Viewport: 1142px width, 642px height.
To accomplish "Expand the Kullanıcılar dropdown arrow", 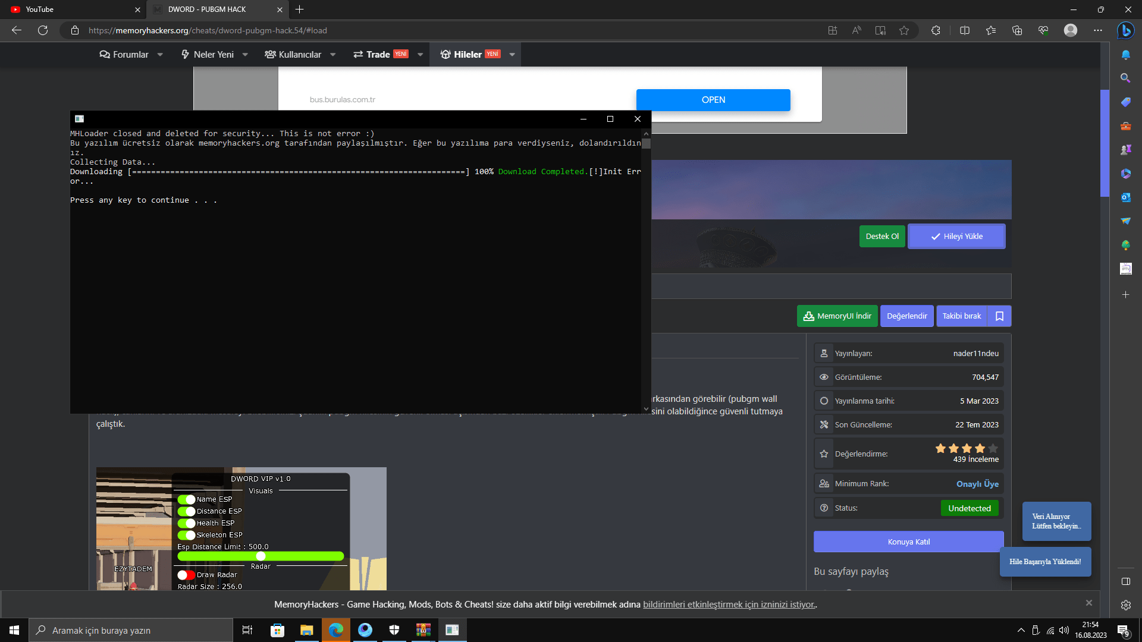I will point(333,55).
